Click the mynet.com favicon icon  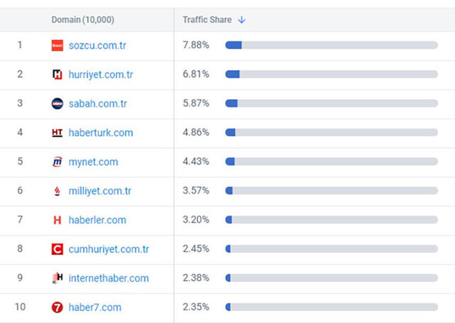pos(58,162)
